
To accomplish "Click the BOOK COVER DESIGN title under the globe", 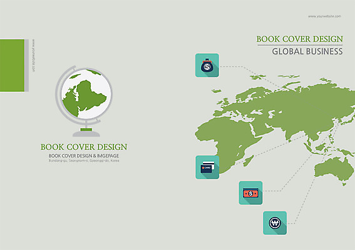I will coord(84,147).
